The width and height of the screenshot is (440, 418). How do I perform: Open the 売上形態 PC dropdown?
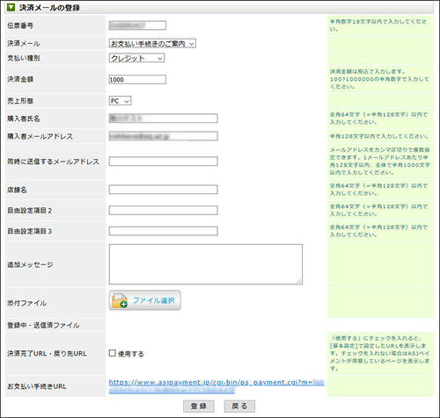(120, 101)
